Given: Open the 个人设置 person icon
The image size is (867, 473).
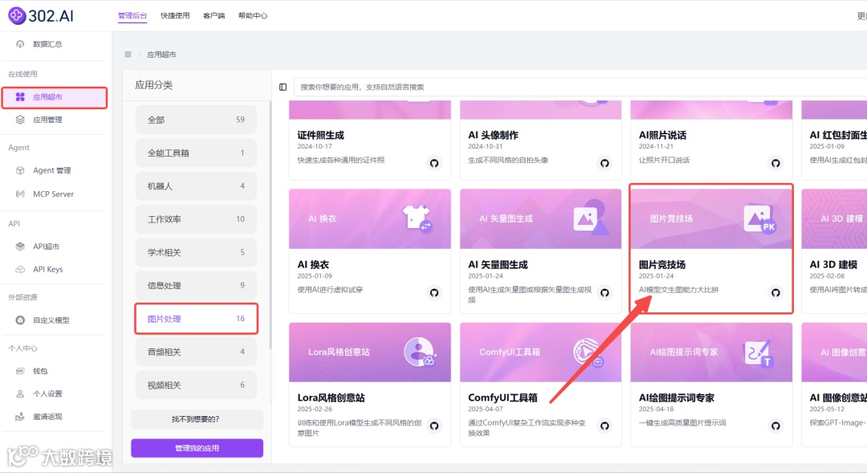Looking at the screenshot, I should (x=20, y=393).
